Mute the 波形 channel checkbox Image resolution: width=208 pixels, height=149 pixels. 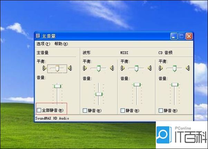point(85,110)
